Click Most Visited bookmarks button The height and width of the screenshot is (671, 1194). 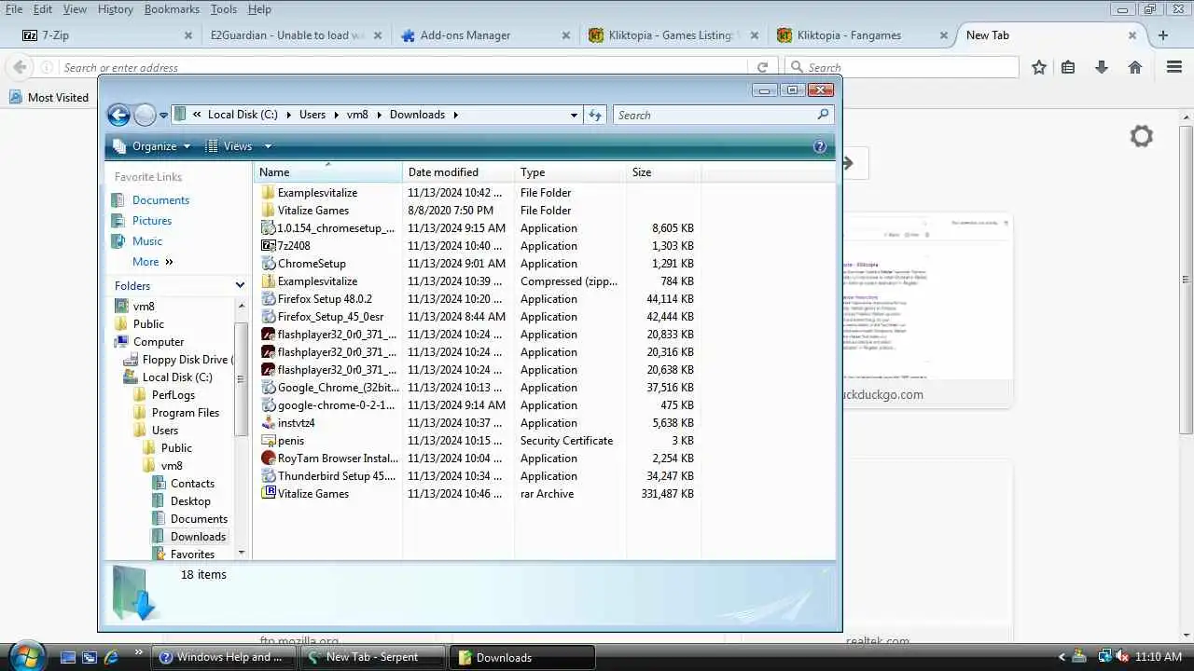tap(49, 97)
